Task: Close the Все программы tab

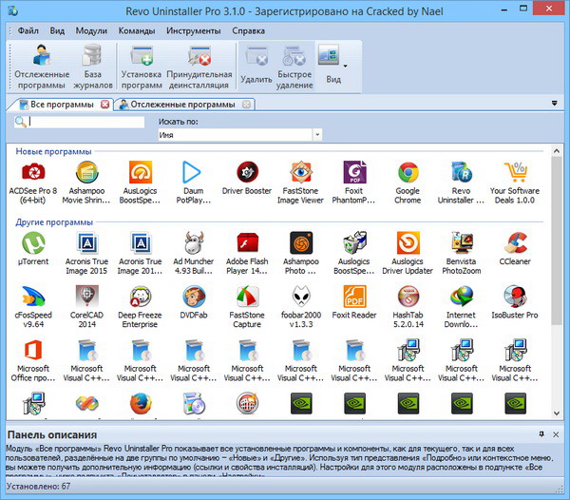Action: click(x=104, y=105)
